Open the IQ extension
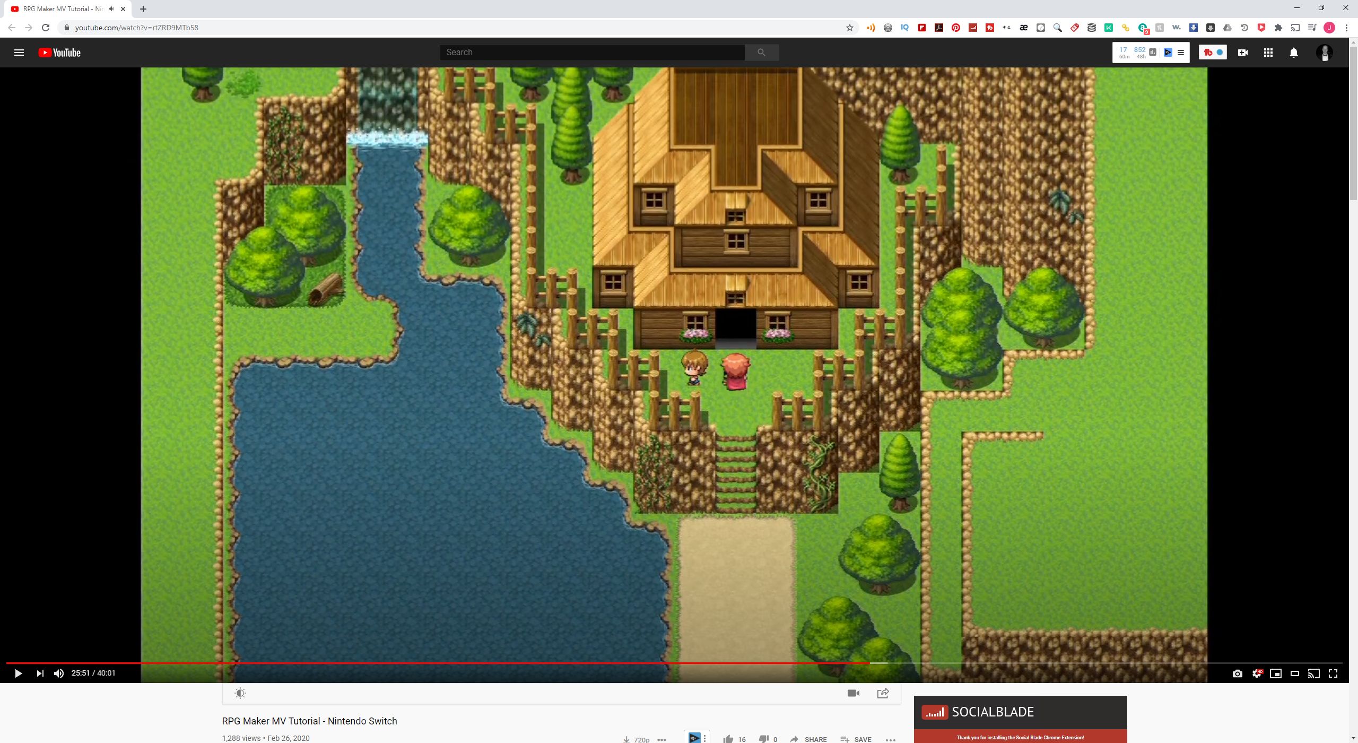The image size is (1358, 743). tap(905, 28)
